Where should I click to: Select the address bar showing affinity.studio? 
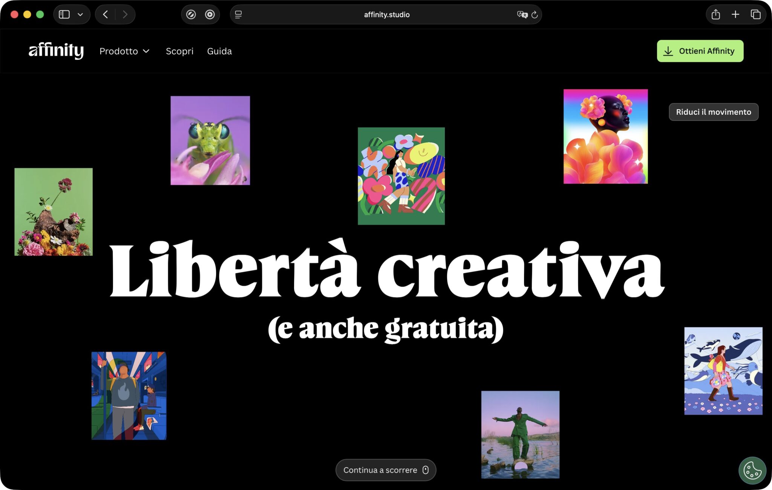[x=386, y=15]
